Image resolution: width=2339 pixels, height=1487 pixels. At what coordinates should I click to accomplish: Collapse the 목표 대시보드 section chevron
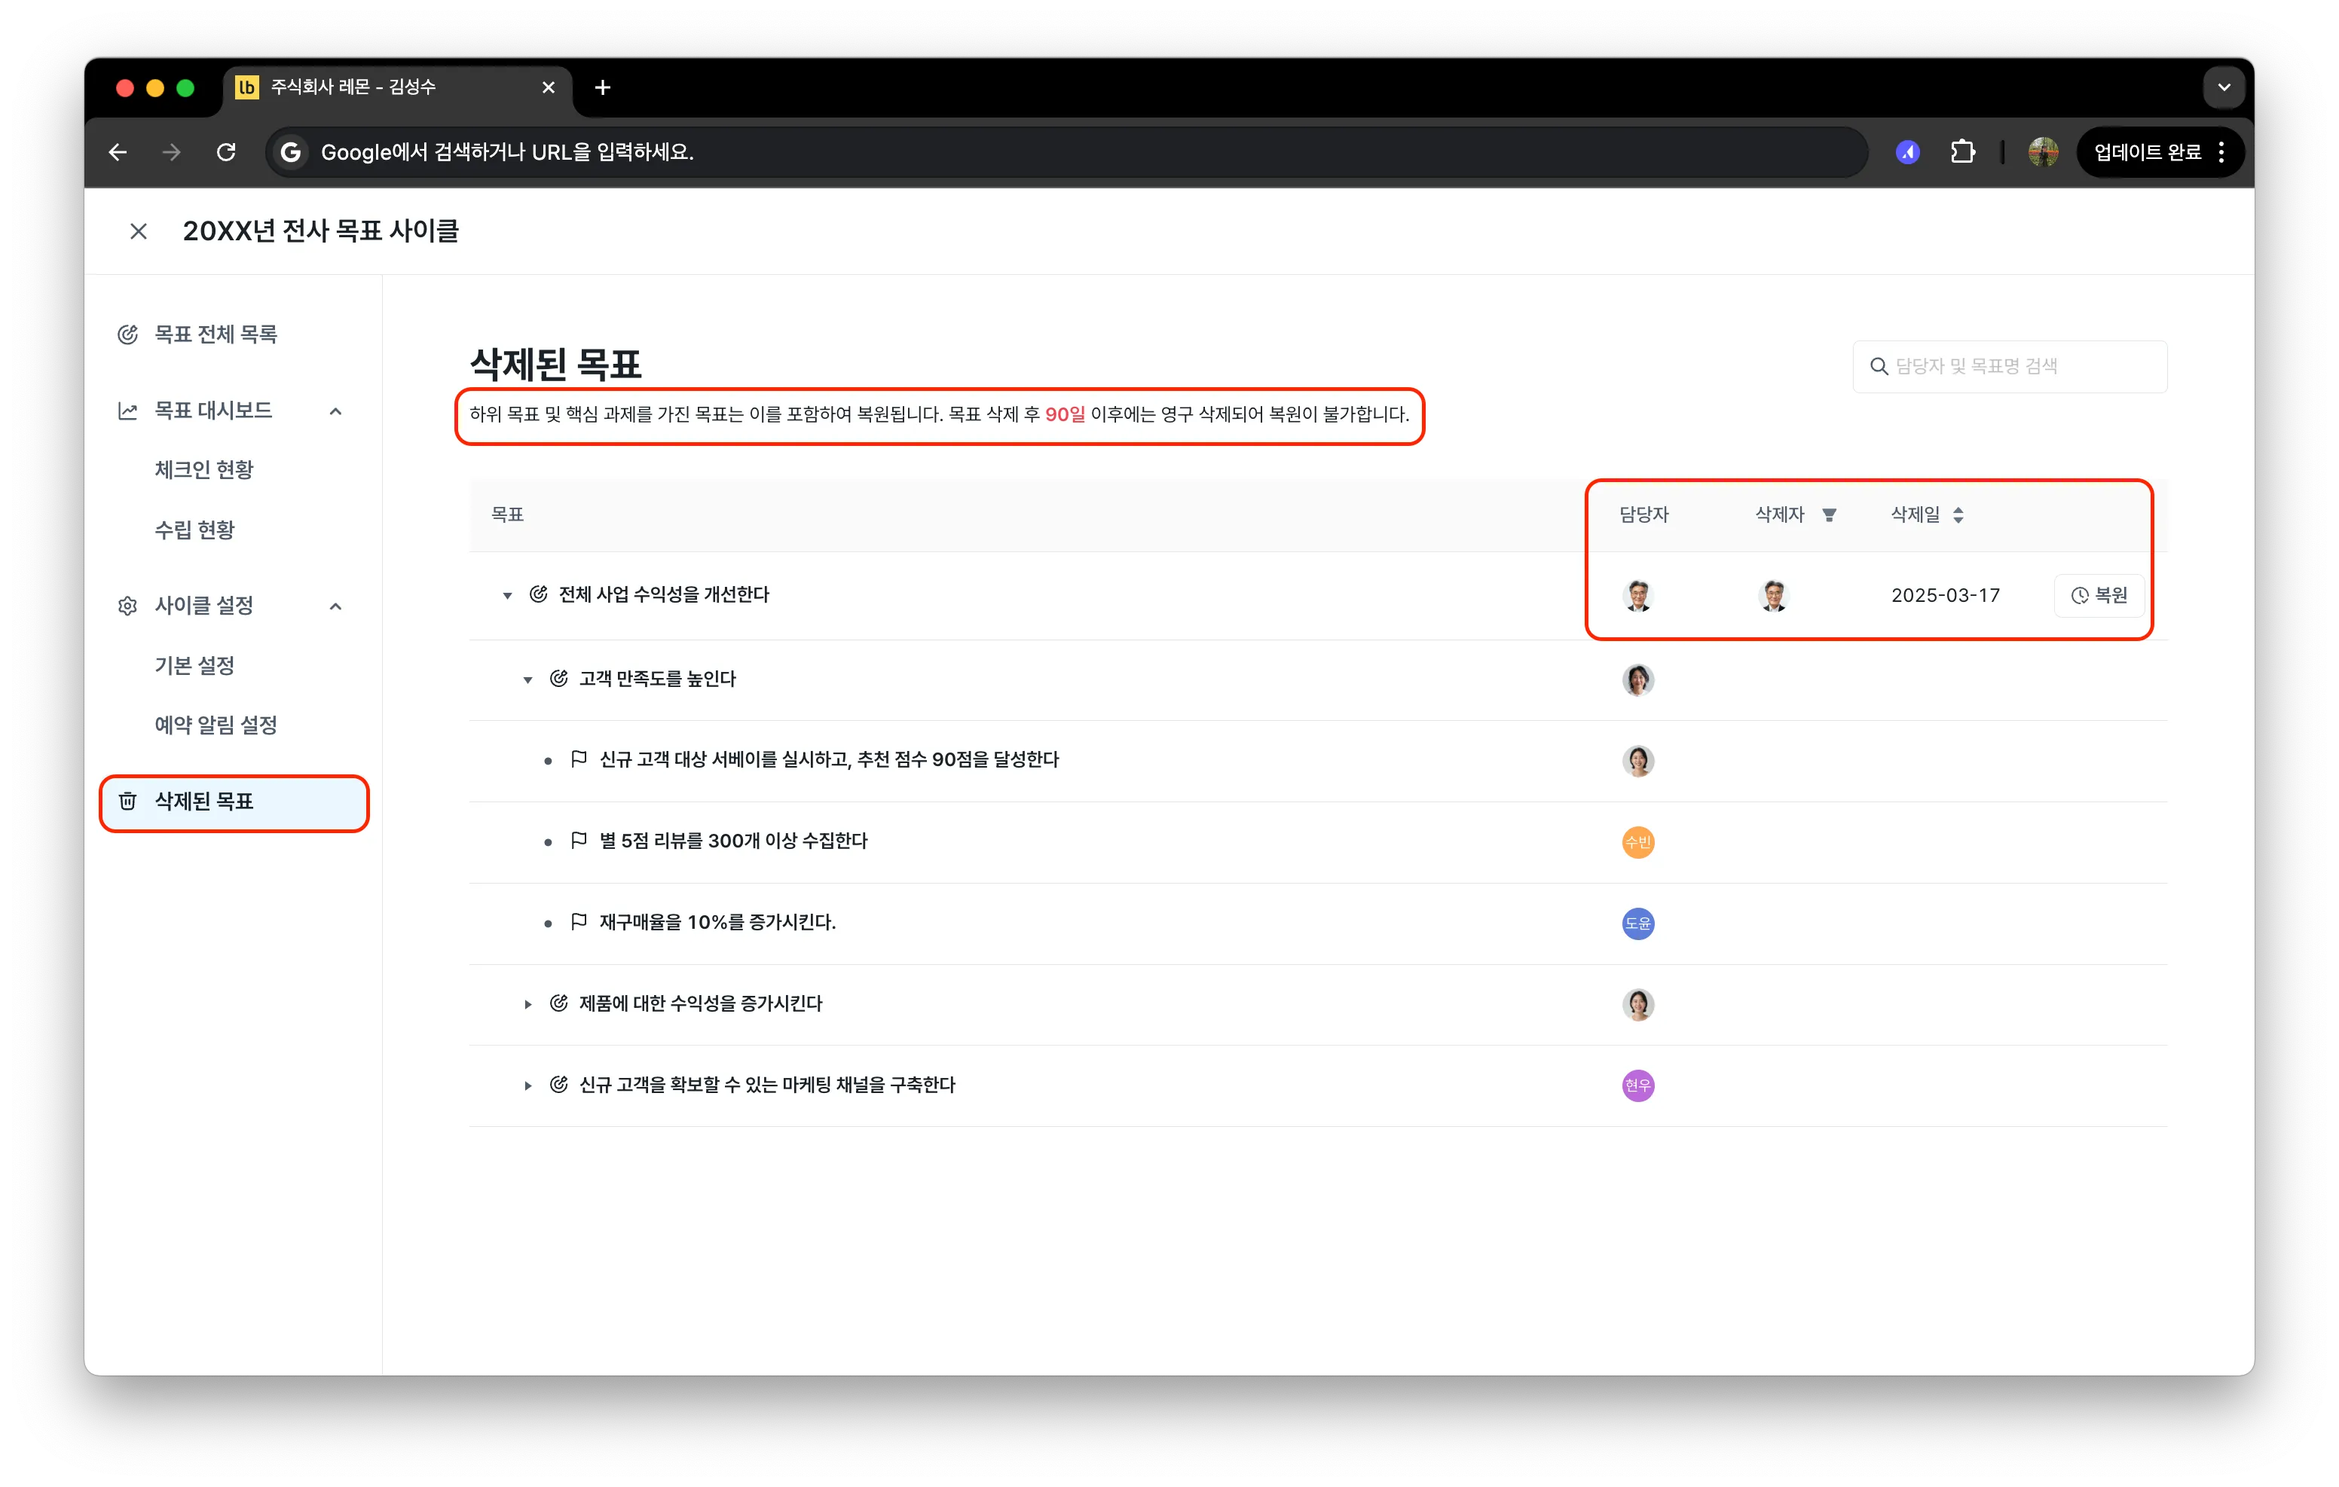coord(336,411)
